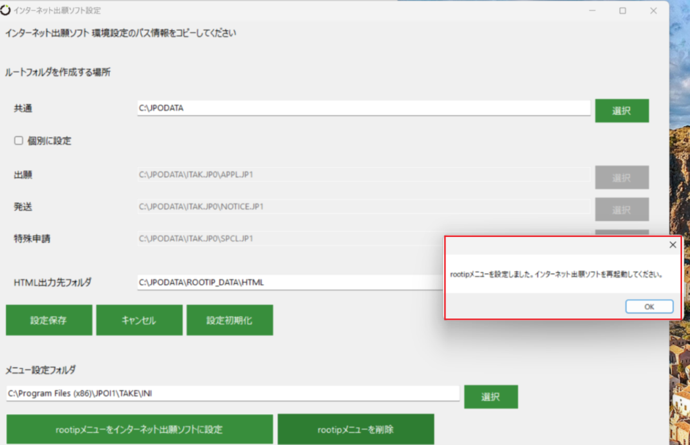
Task: Click the キャンセル button
Action: coord(139,320)
